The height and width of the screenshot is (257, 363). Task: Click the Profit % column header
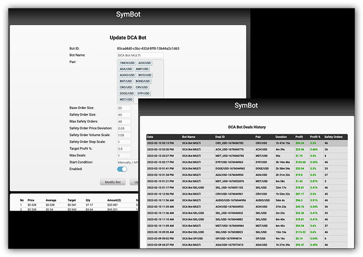(x=315, y=137)
